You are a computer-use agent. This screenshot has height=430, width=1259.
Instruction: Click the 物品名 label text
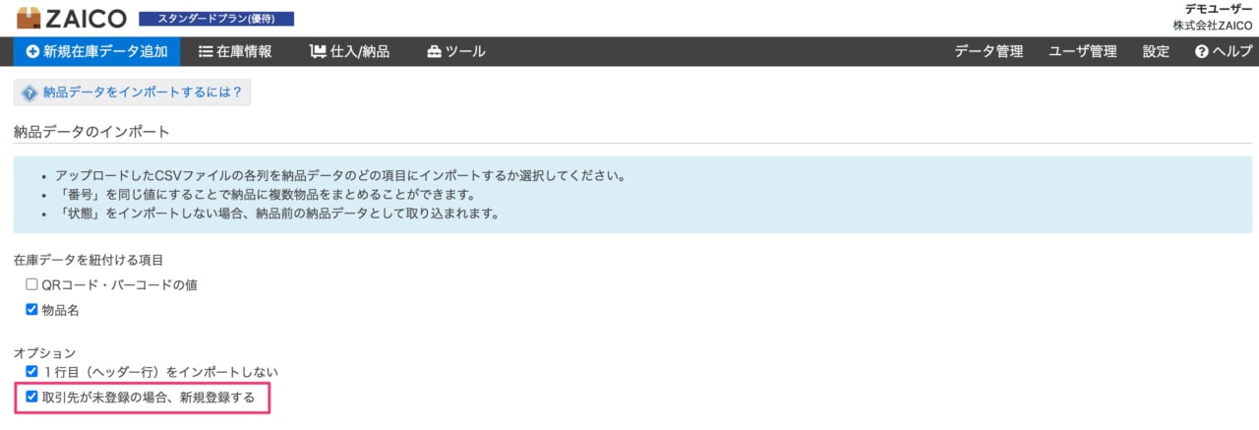tap(60, 310)
